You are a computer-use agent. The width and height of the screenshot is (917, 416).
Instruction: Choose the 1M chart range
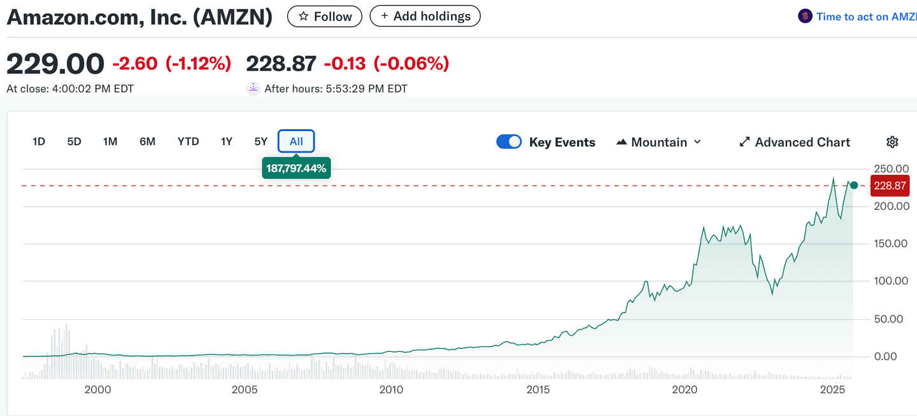[110, 141]
